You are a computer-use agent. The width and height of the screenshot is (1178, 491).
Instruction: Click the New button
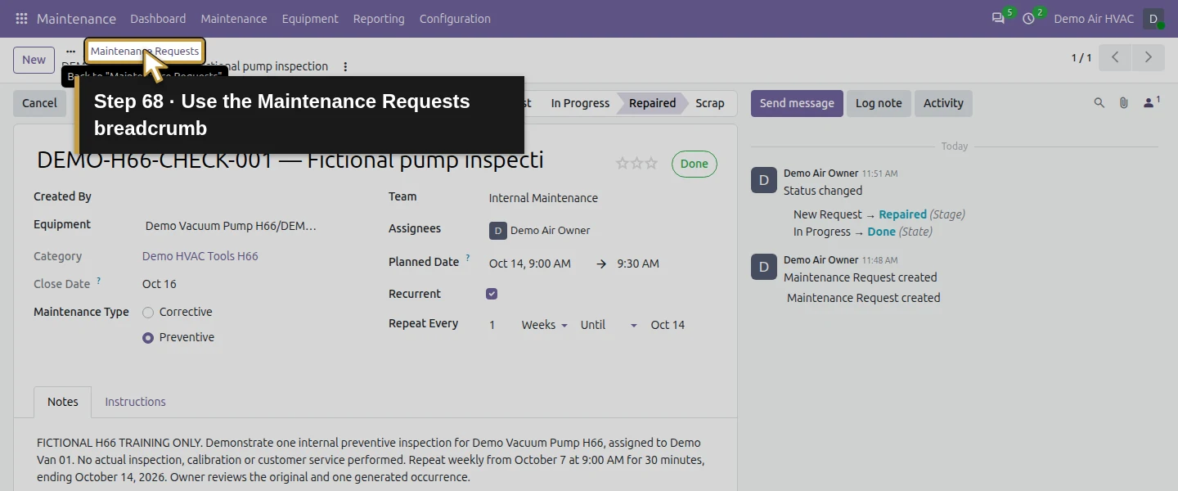(34, 60)
